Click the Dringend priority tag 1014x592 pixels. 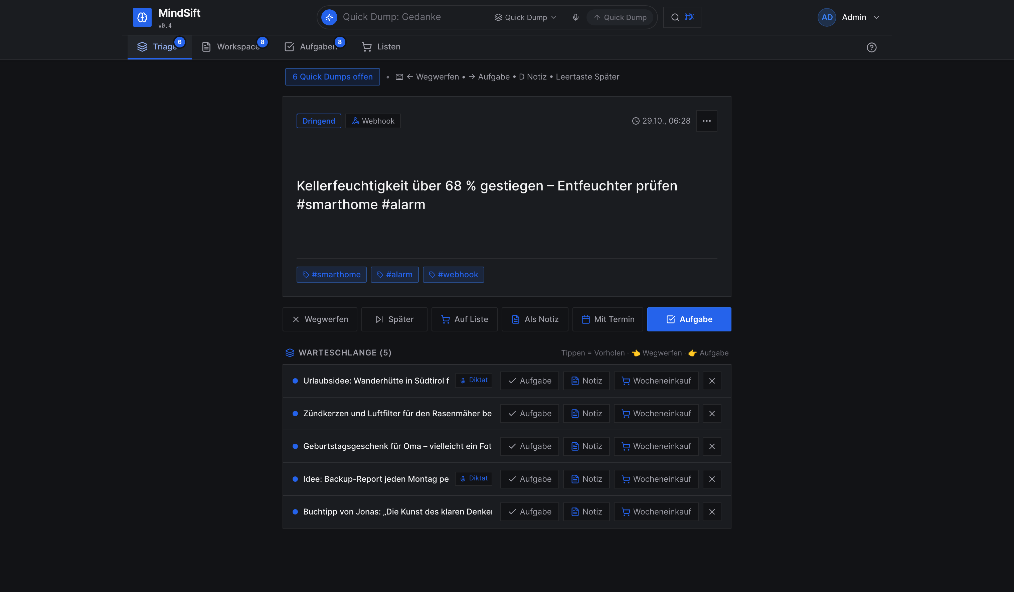pos(319,121)
